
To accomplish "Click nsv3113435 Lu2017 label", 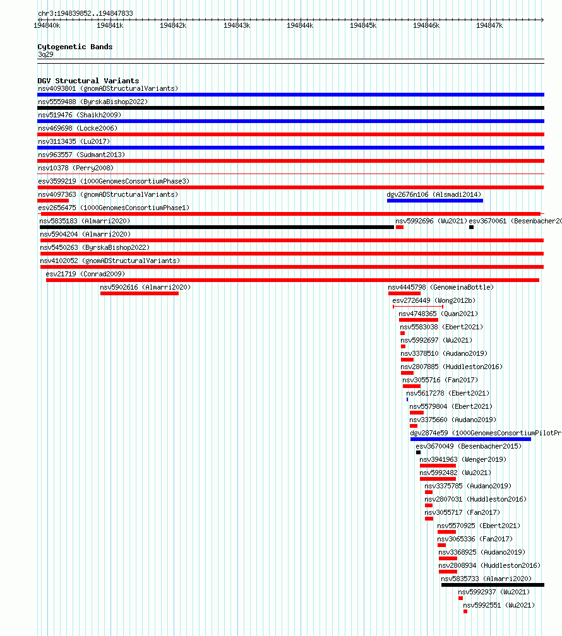I will tap(74, 141).
